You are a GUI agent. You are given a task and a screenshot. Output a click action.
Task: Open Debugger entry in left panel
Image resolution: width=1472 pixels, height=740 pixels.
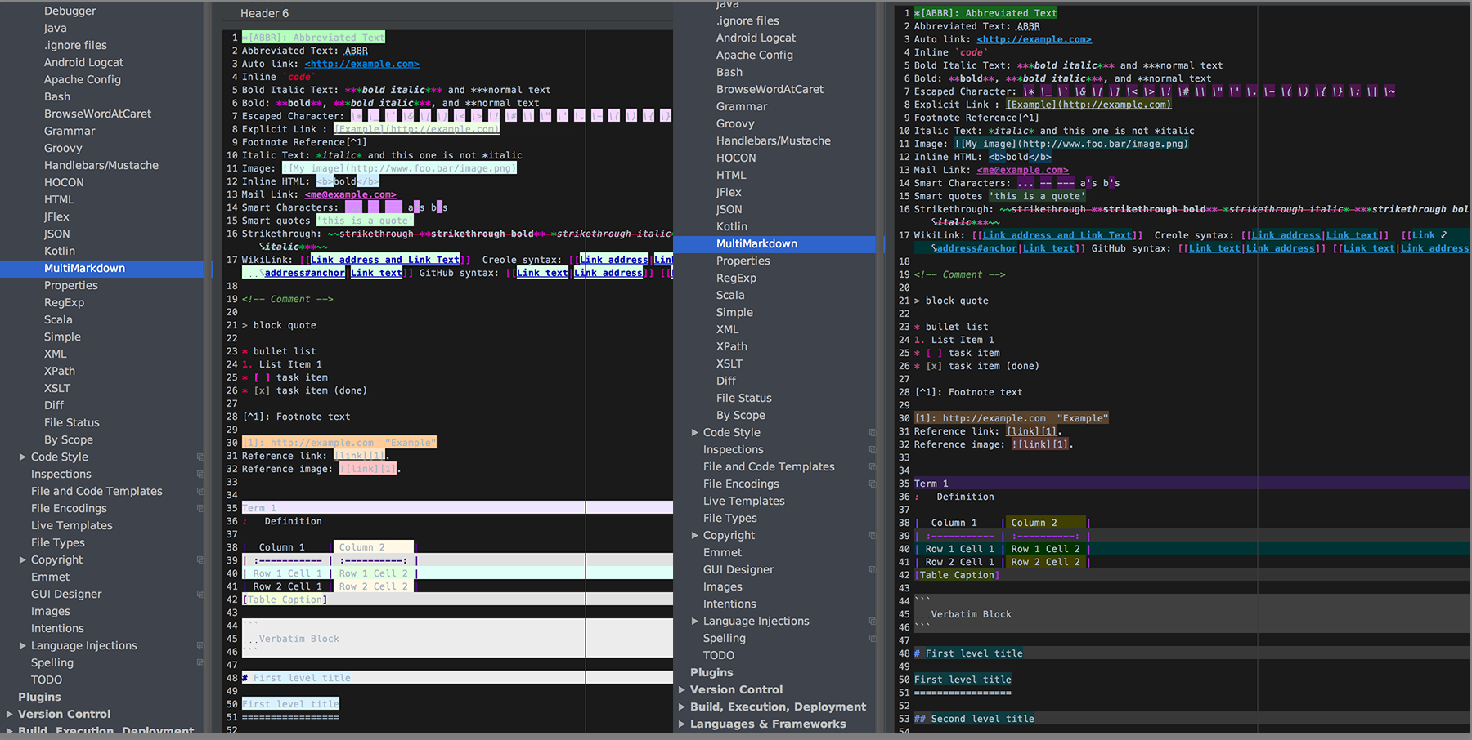[70, 11]
